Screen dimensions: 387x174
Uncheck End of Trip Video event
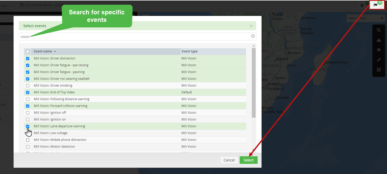[28, 92]
